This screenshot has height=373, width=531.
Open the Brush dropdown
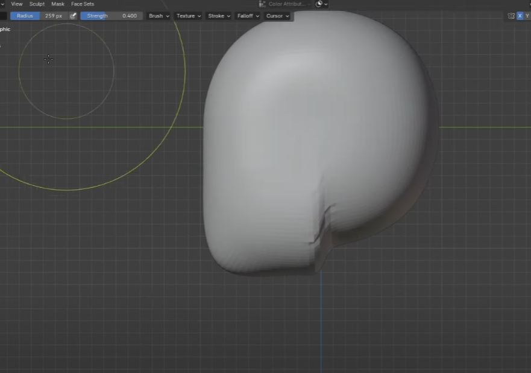(x=159, y=16)
